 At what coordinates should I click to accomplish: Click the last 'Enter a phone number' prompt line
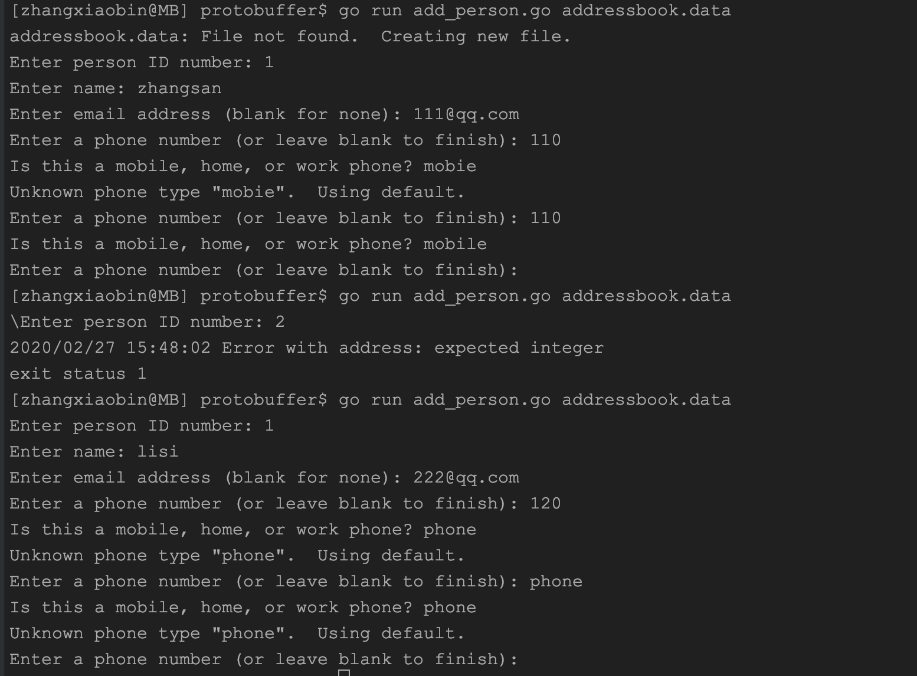point(264,659)
